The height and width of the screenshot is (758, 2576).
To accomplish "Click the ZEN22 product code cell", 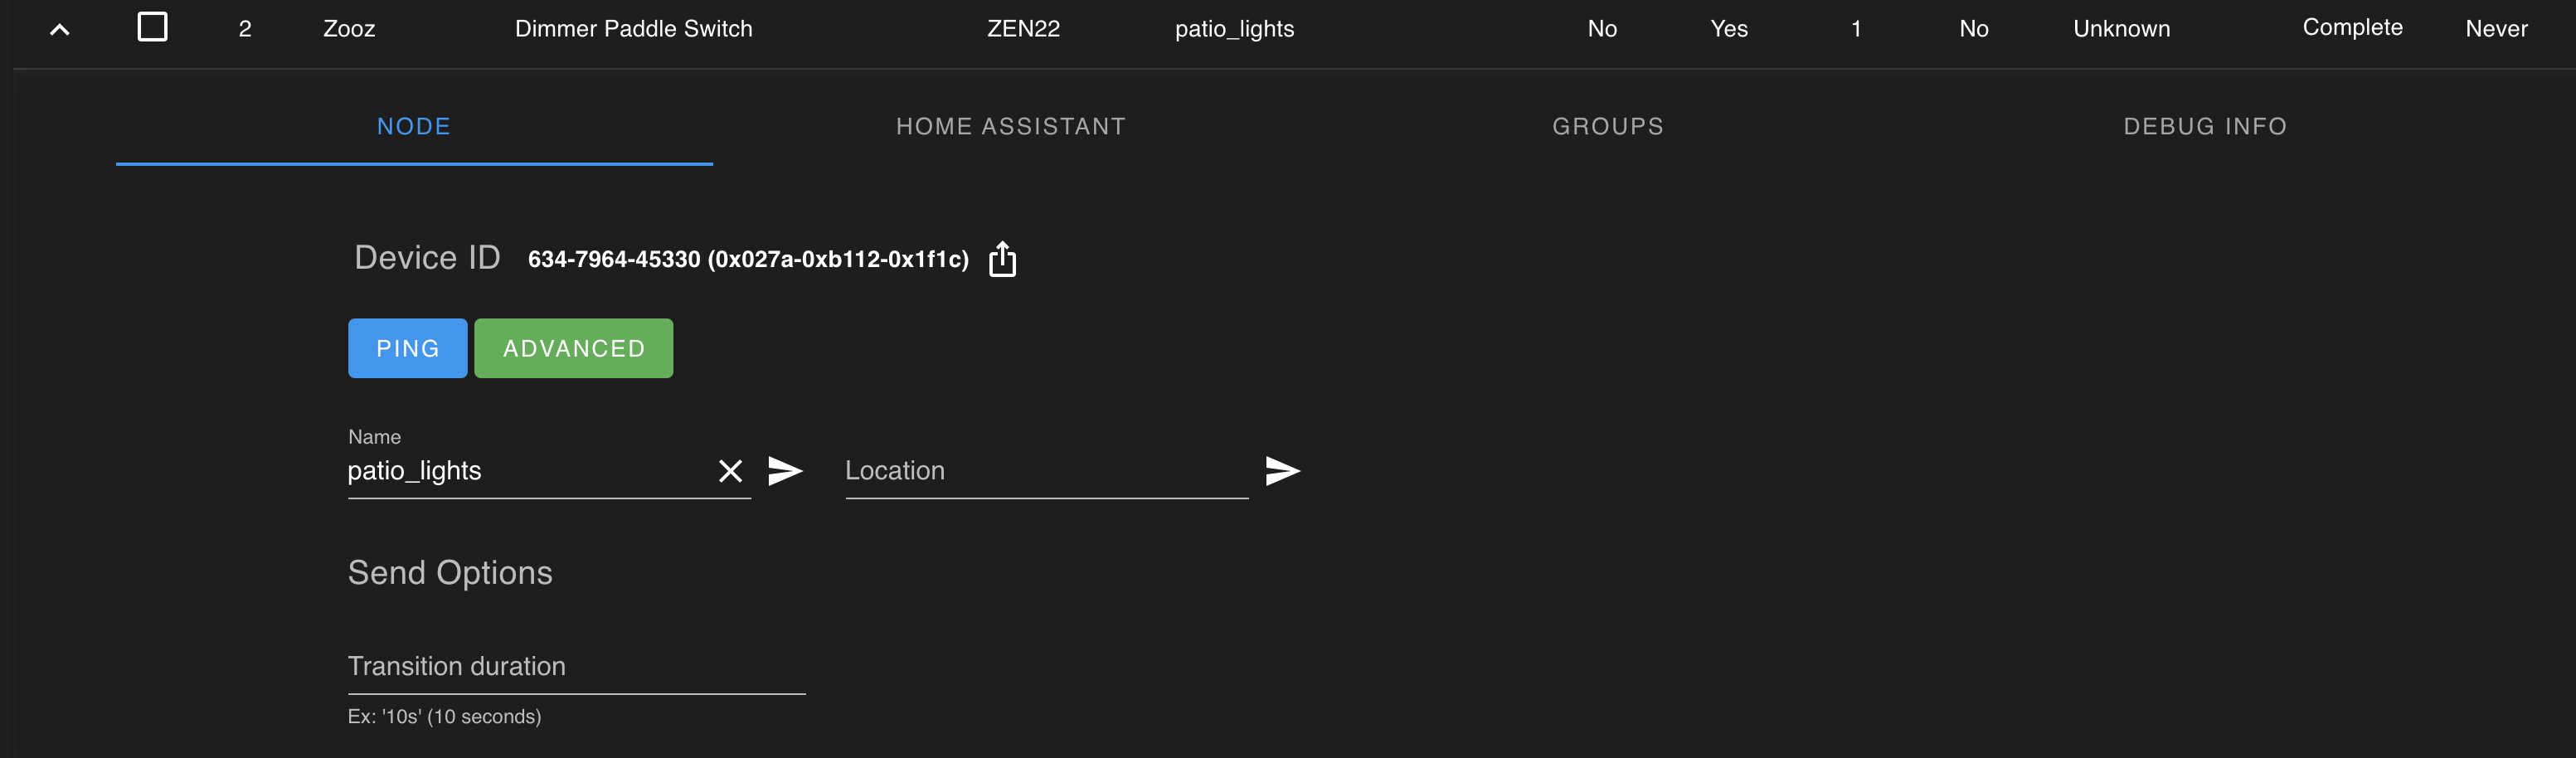I will coord(1021,28).
